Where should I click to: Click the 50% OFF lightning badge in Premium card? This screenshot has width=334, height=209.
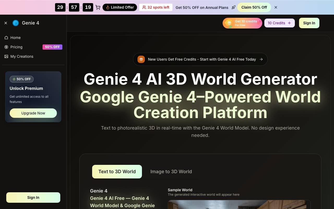[22, 79]
